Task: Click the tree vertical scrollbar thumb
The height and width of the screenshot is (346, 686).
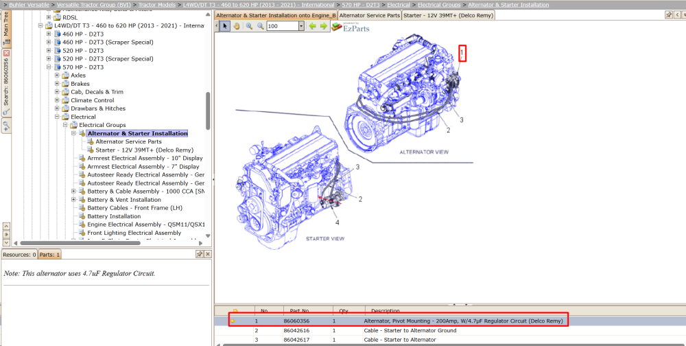Action: pyautogui.click(x=208, y=111)
